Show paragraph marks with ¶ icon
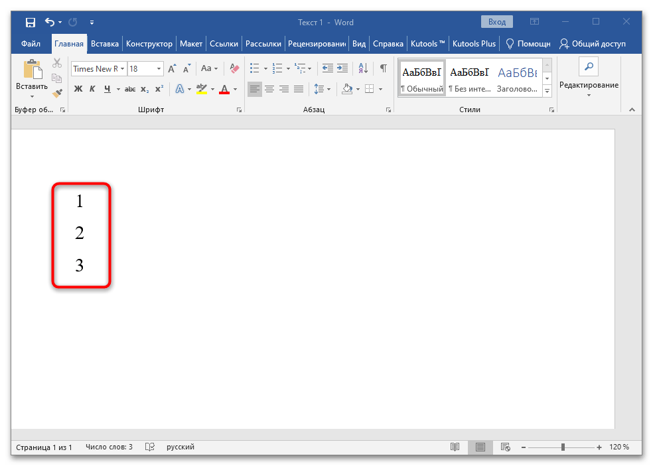653x466 pixels. tap(383, 68)
